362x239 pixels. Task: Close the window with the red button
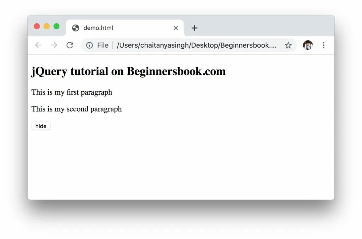[37, 26]
